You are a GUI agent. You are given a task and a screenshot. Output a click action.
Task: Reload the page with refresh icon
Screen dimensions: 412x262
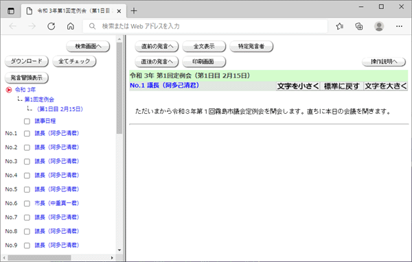(51, 26)
